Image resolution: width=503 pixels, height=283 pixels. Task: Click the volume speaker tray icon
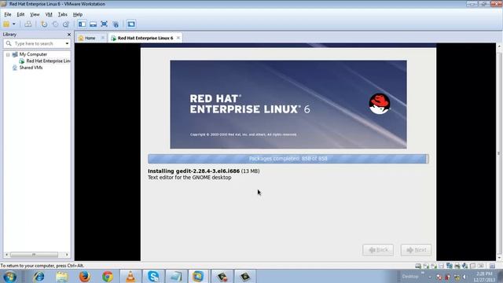click(464, 277)
